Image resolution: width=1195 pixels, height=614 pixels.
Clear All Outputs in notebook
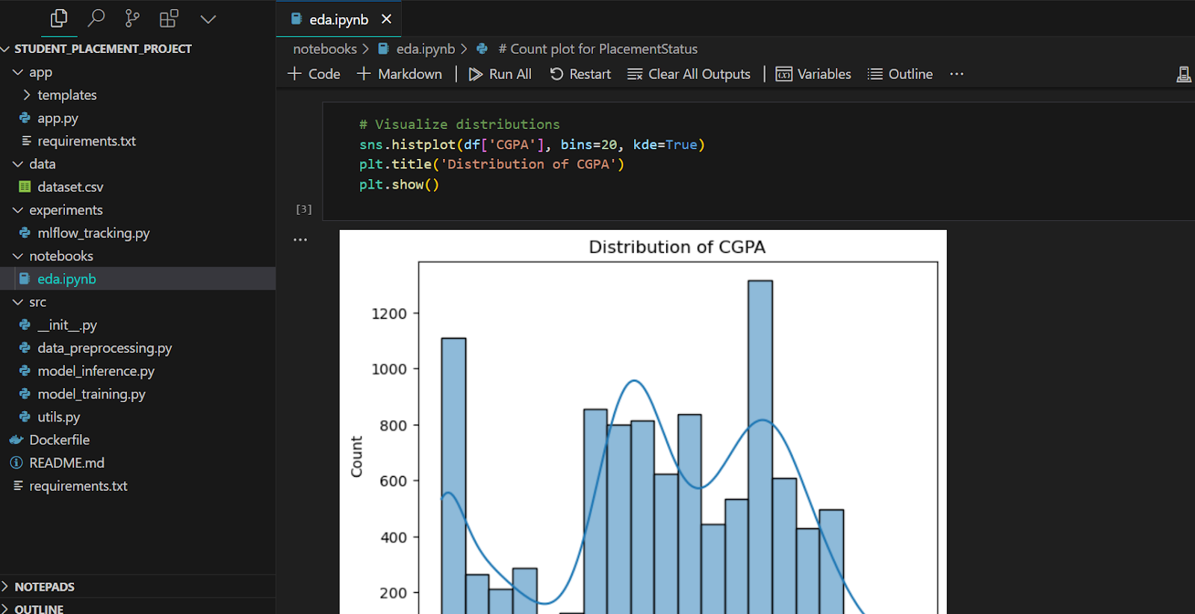coord(689,74)
